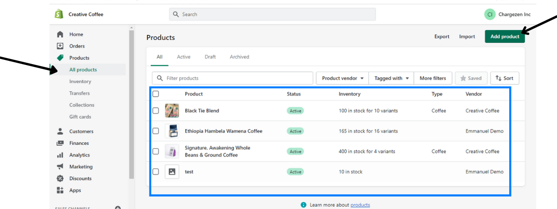Open Discounts badge icon

60,178
